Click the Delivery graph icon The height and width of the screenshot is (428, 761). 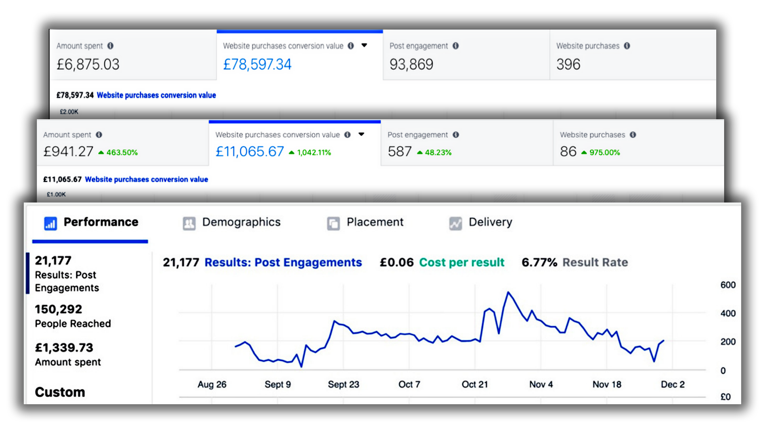[x=455, y=224]
